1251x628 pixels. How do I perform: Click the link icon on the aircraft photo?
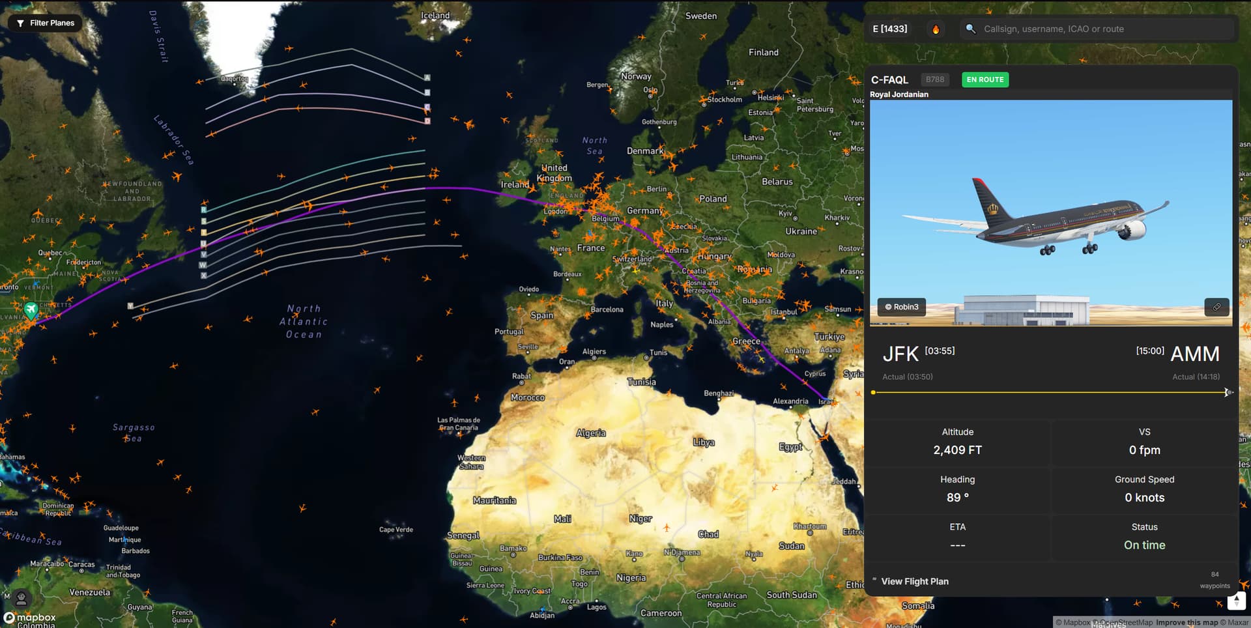pyautogui.click(x=1216, y=307)
